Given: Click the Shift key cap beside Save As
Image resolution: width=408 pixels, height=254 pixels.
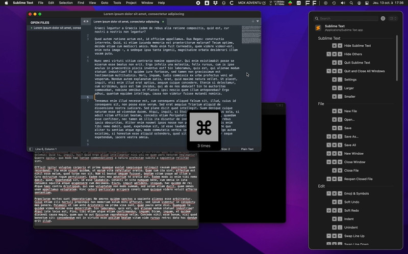Looking at the screenshot, I should point(328,136).
